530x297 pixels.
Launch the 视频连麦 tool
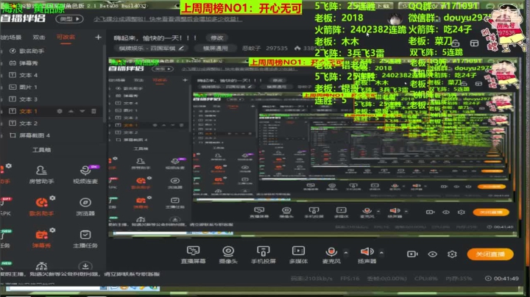[x=85, y=175]
